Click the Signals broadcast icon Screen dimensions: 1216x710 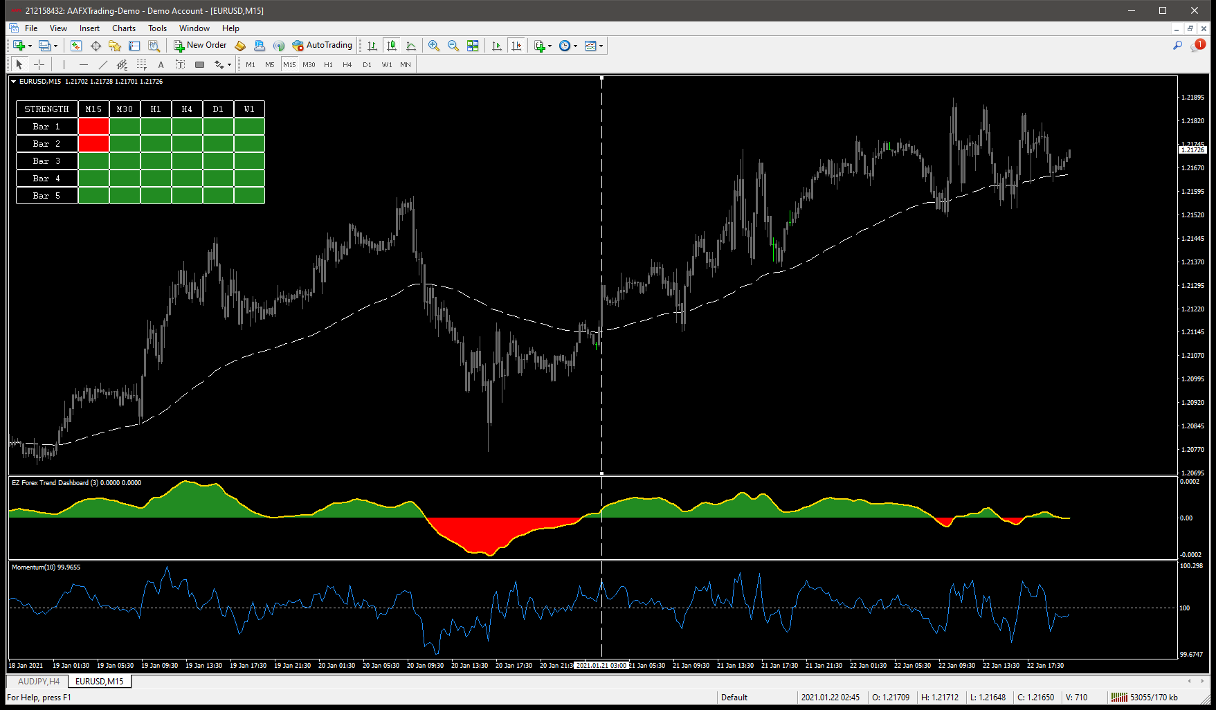[x=279, y=46]
